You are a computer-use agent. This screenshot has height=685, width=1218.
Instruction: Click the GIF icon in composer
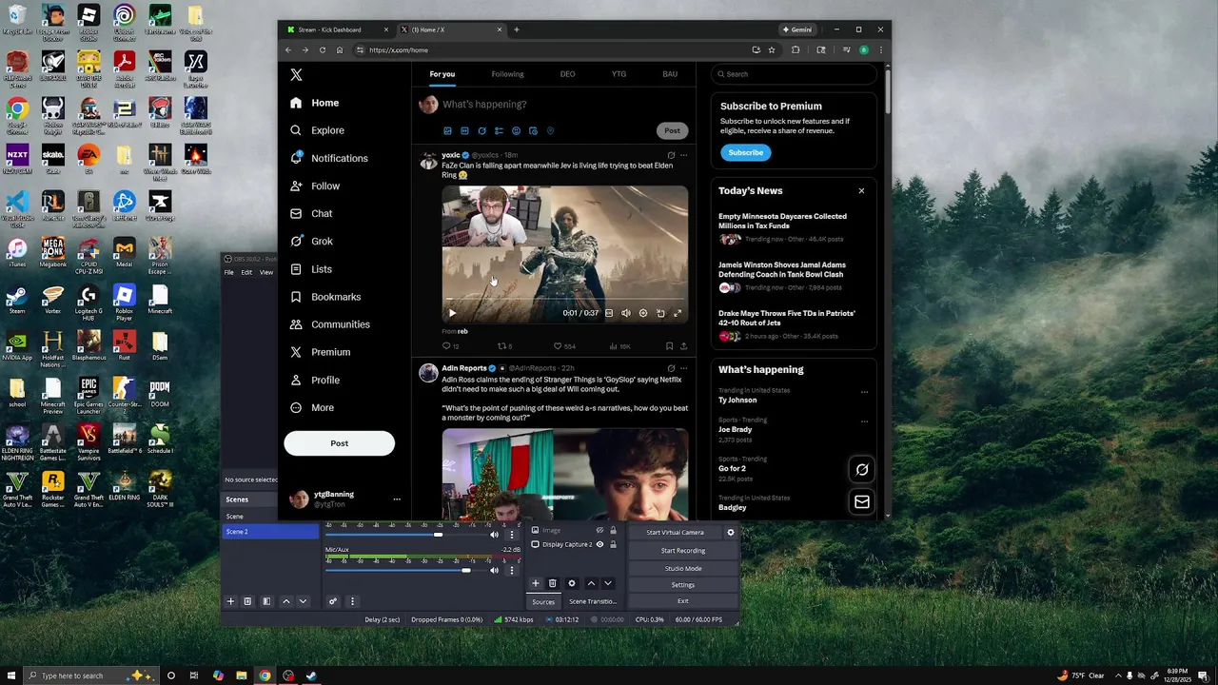pos(464,130)
